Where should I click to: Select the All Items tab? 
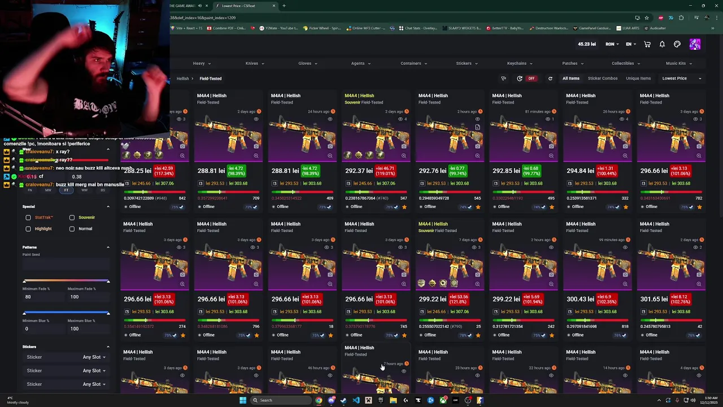point(570,79)
